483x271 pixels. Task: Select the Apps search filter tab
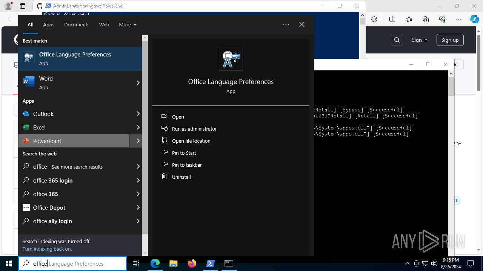(49, 24)
